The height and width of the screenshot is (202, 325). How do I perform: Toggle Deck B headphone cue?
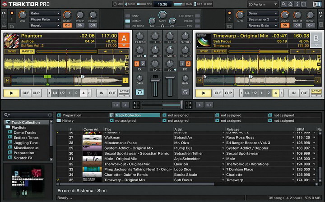coord(185,92)
